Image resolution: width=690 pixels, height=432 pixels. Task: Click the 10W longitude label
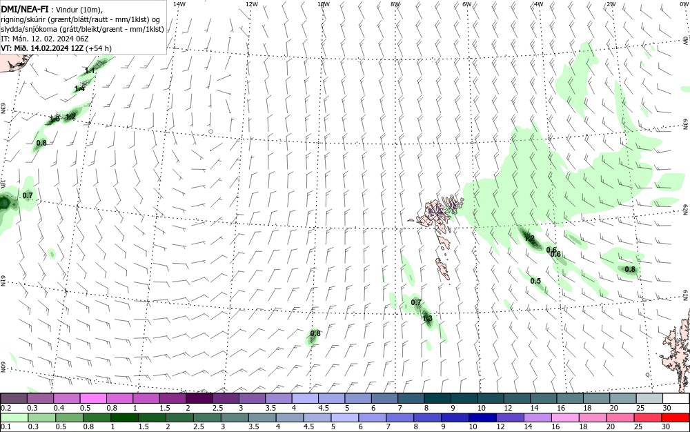click(324, 4)
